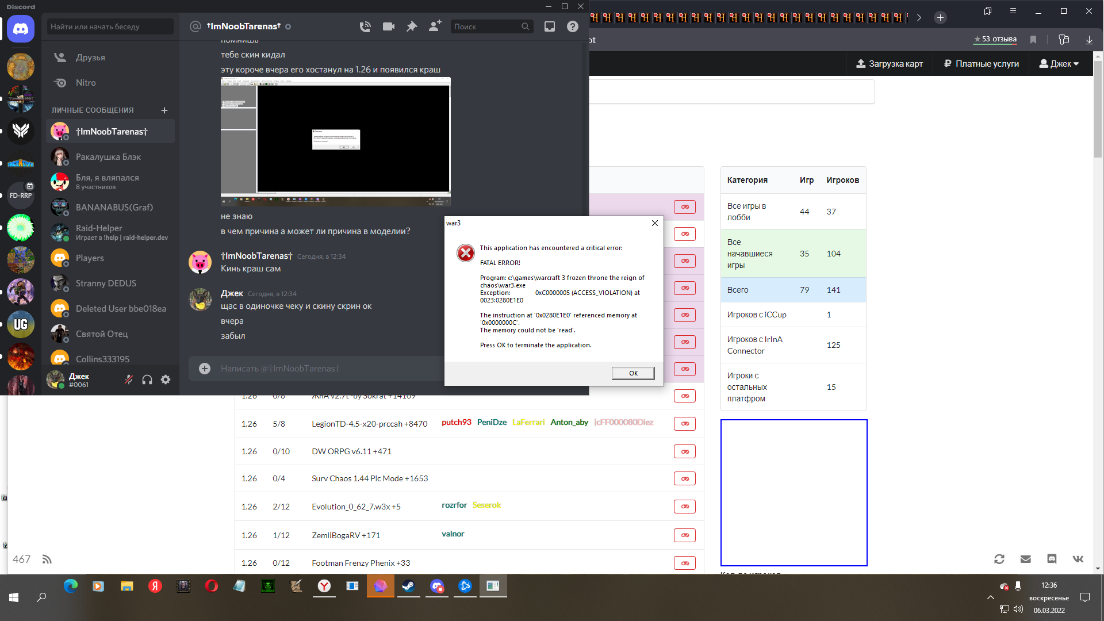Image resolution: width=1104 pixels, height=621 pixels.
Task: Open the crash screenshot thumbnail in chat
Action: 335,141
